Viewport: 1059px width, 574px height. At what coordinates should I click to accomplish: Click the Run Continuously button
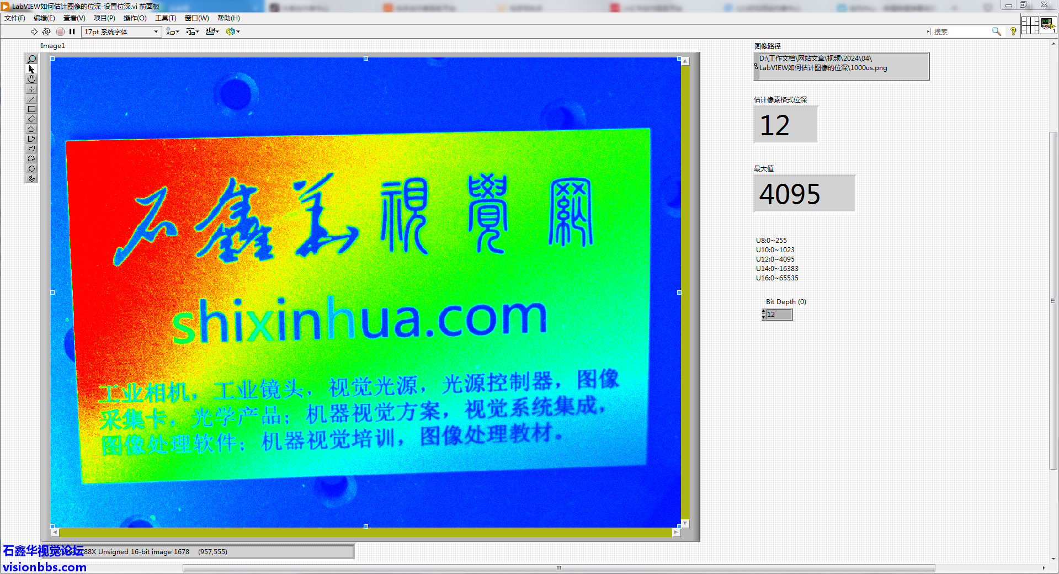[x=46, y=31]
